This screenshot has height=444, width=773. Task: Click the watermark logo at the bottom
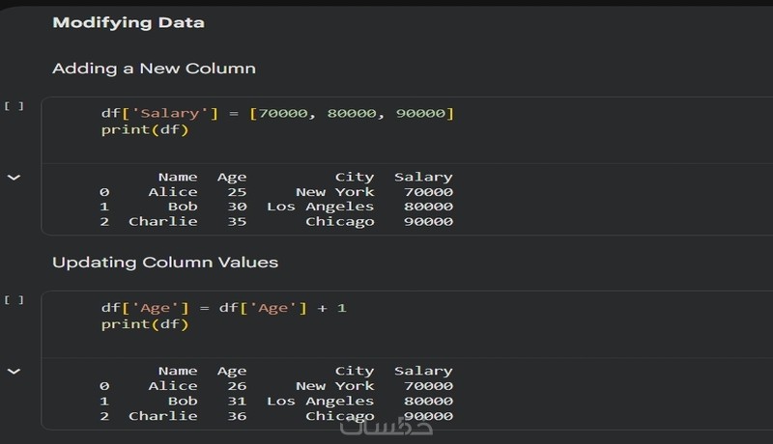[373, 425]
